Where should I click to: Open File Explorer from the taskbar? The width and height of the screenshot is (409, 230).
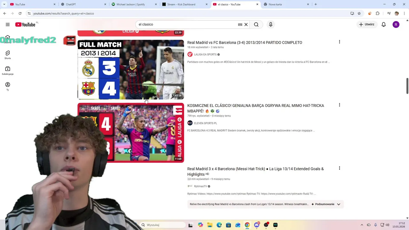click(x=210, y=225)
